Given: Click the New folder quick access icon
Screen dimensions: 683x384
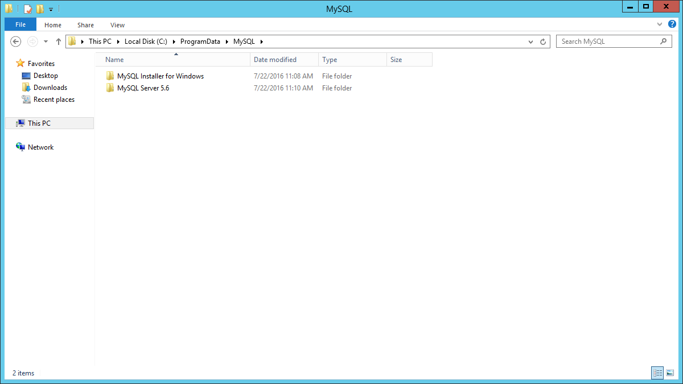Looking at the screenshot, I should point(40,9).
